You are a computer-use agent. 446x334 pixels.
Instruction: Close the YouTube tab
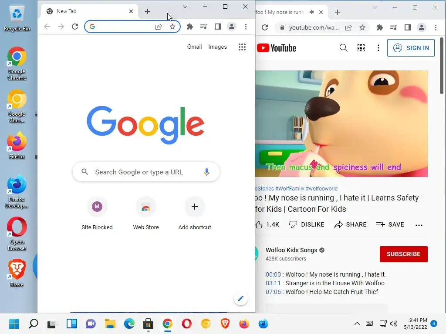(321, 12)
